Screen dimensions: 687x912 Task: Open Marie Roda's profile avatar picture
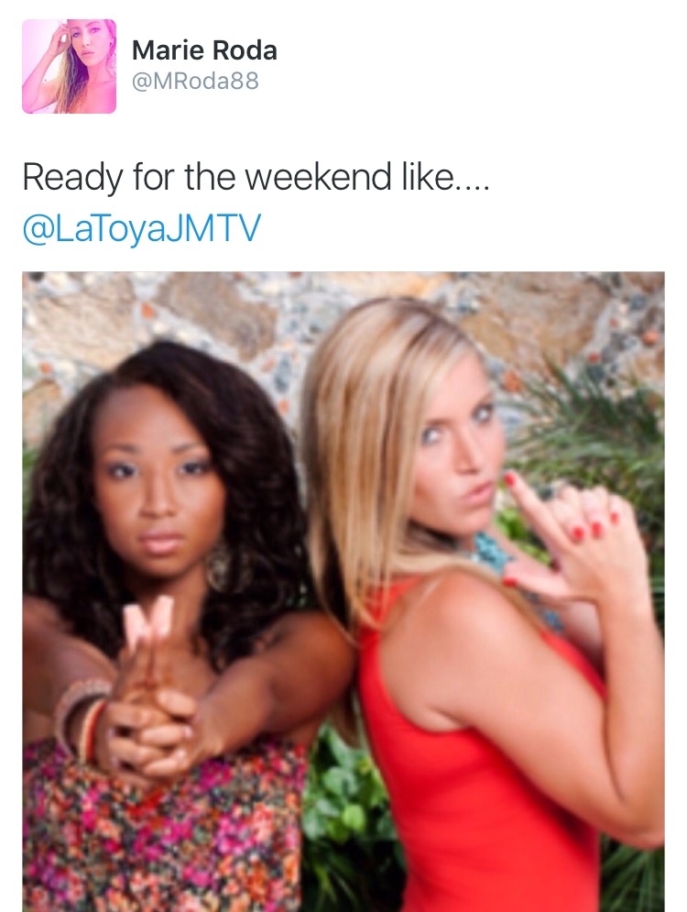[x=70, y=66]
